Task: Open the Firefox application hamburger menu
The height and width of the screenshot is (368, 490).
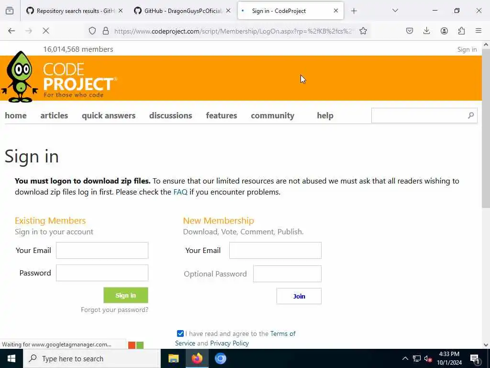Action: (x=479, y=31)
